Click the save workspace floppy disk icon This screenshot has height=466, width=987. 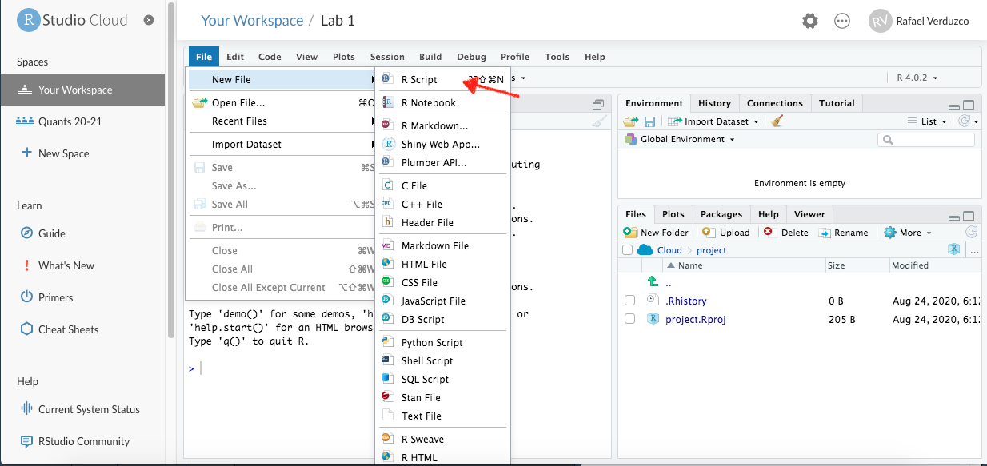[650, 121]
